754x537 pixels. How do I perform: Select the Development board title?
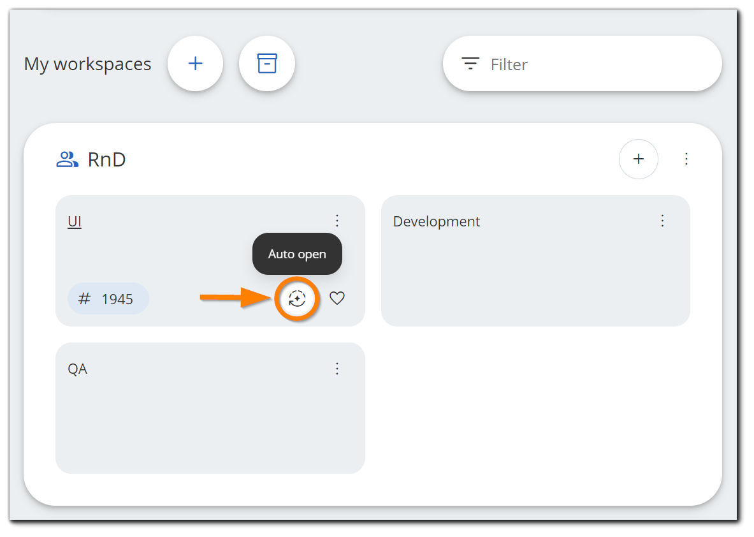click(x=437, y=221)
